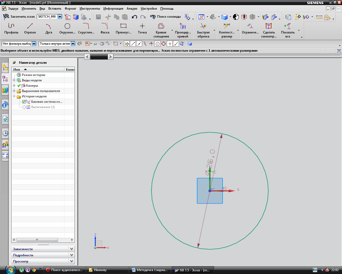Open the Настройки menu
This screenshot has width=342, height=274.
coord(149,9)
